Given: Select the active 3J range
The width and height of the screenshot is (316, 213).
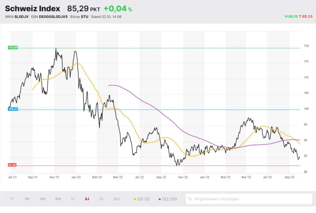Looking at the screenshot, I should (87, 199).
